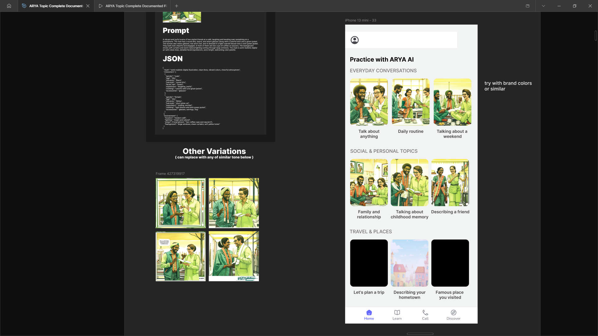The width and height of the screenshot is (598, 336).
Task: Select the 'Prompt' heading text
Action: tap(176, 30)
